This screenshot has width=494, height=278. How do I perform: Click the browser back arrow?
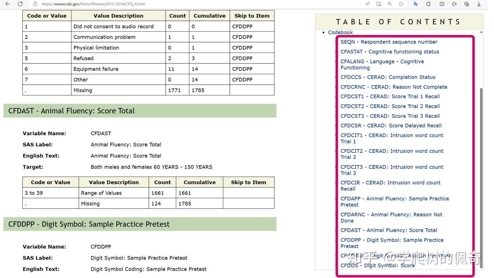click(8, 4)
